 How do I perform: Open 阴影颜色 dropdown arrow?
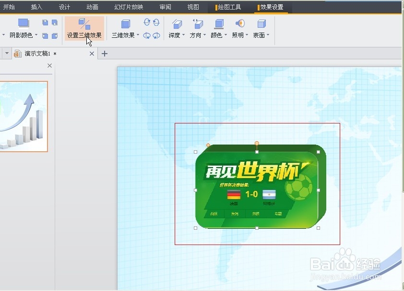[36, 35]
